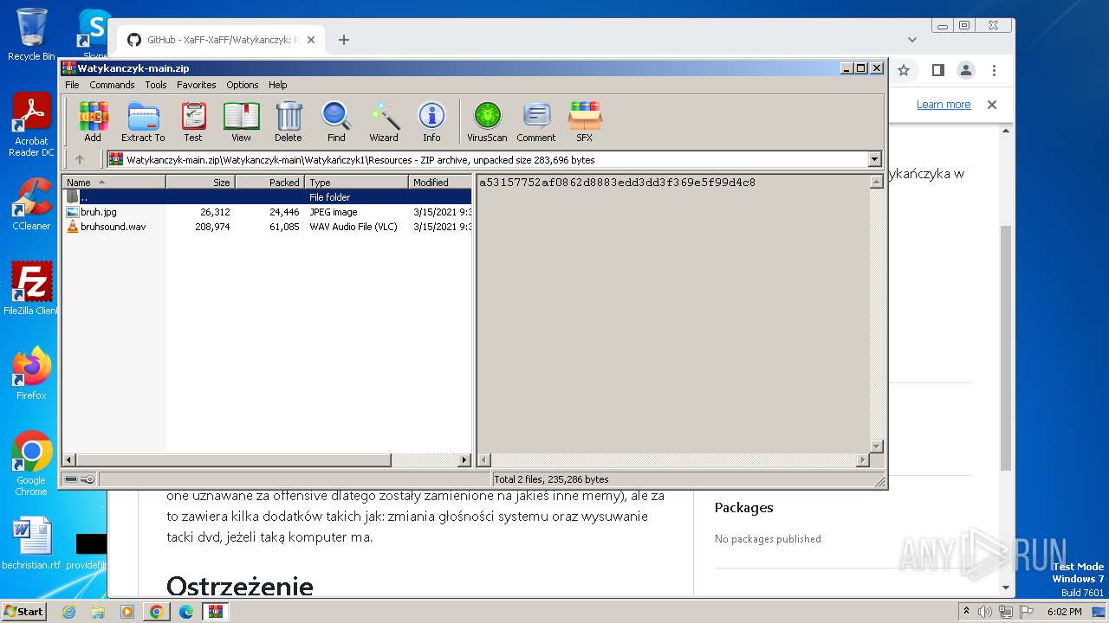Image resolution: width=1109 pixels, height=623 pixels.
Task: Click the Add toolbar icon in WinRAR
Action: (93, 121)
